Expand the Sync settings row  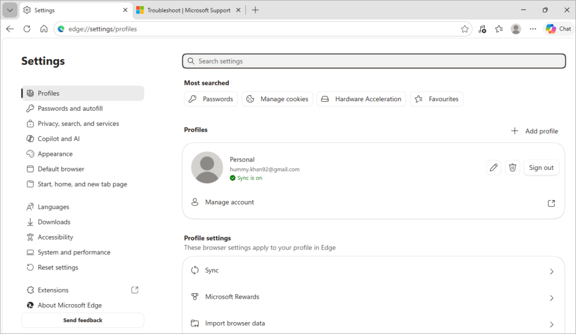pyautogui.click(x=373, y=271)
